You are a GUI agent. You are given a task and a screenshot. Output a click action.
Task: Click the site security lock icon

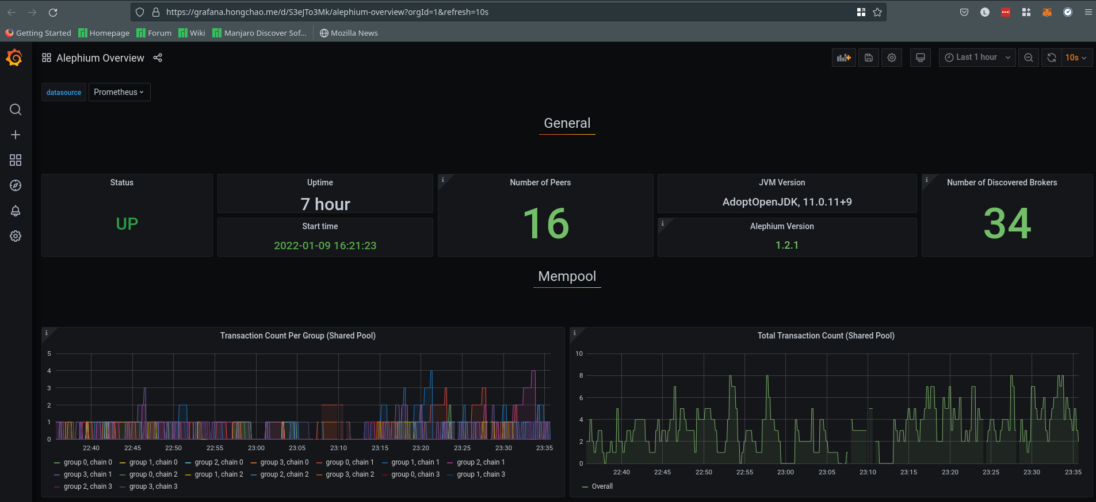tap(155, 12)
